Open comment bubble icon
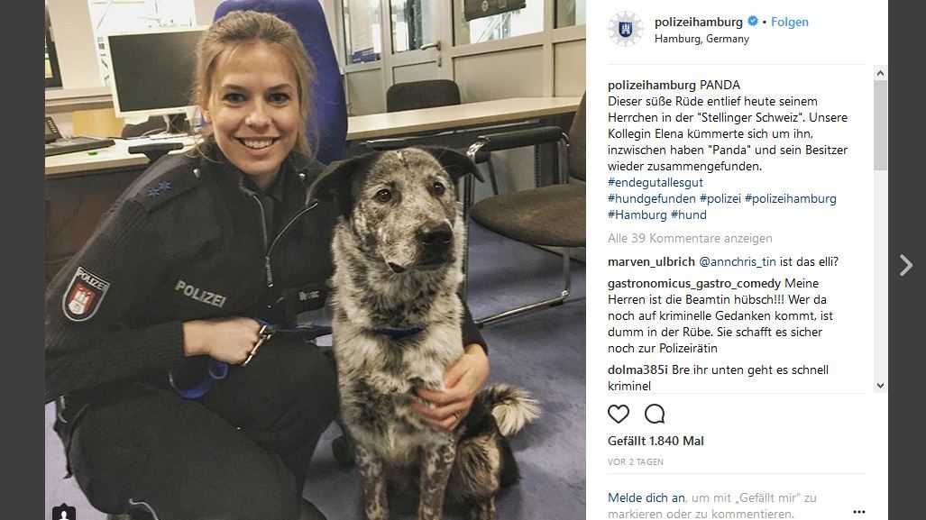Viewport: 926px width, 520px height. (x=655, y=414)
